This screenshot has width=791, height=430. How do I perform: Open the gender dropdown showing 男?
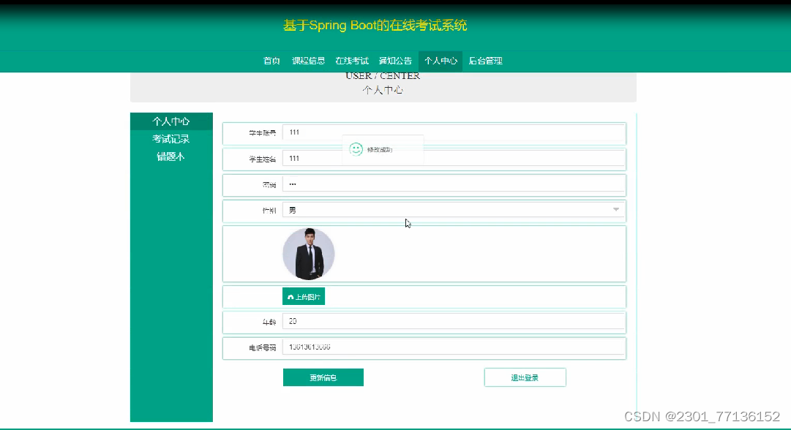[x=454, y=210]
